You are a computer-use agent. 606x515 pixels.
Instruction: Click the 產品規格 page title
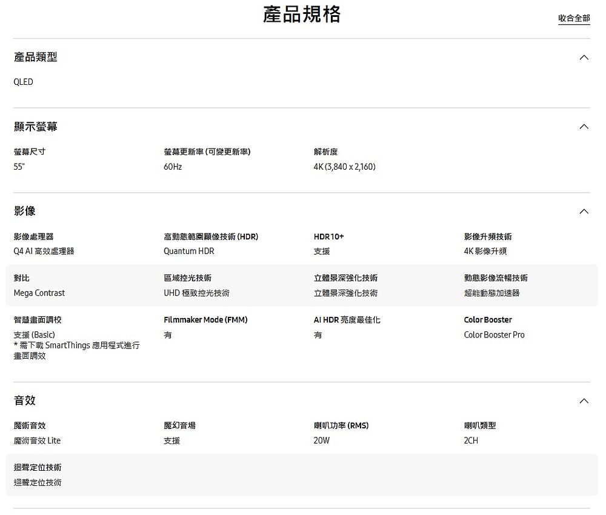point(302,15)
